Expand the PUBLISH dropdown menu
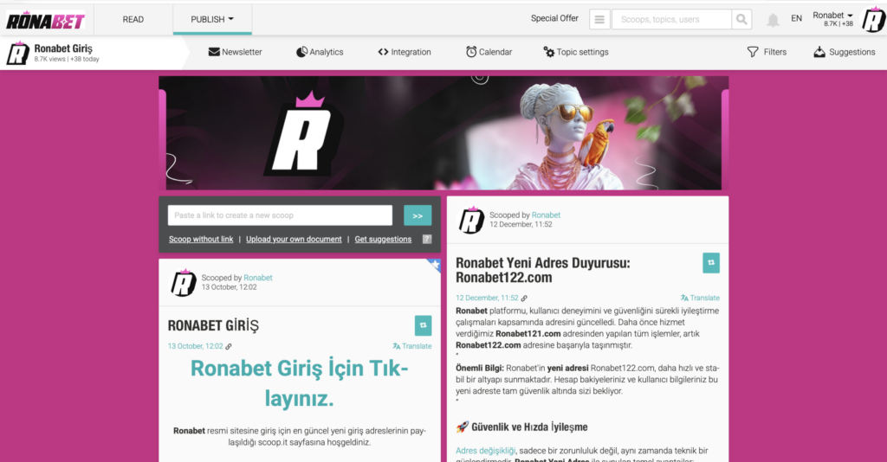 [212, 19]
